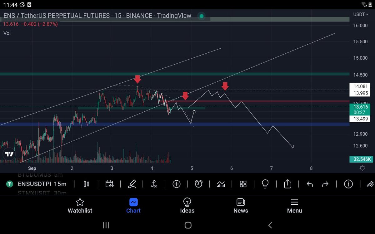Image resolution: width=375 pixels, height=234 pixels.
Task: Share the chart with the share icon
Action: pos(287,184)
